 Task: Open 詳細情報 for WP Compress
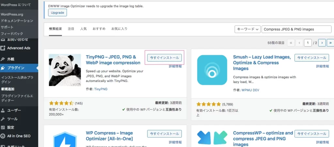[175, 142]
